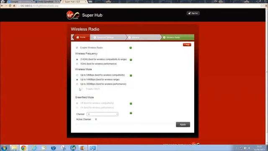Click the Virgin Media logo
The height and width of the screenshot is (151, 268).
[x=73, y=15]
